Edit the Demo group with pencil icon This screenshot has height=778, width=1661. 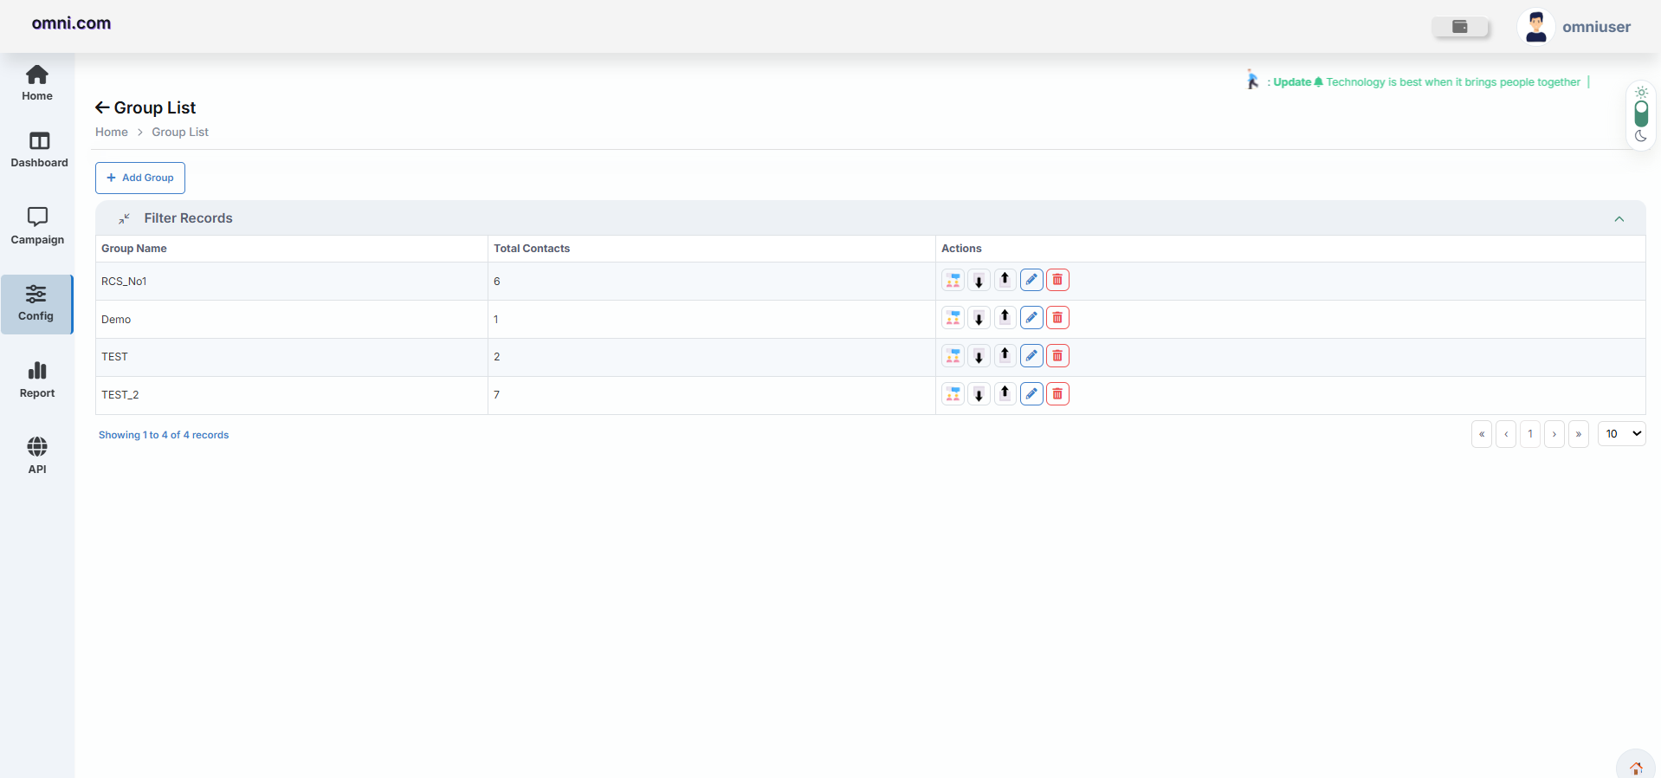(x=1031, y=318)
